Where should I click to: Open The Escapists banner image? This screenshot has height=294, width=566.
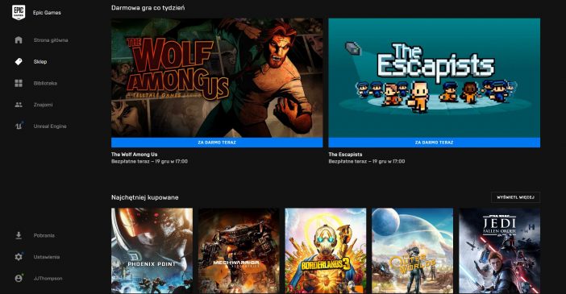435,78
